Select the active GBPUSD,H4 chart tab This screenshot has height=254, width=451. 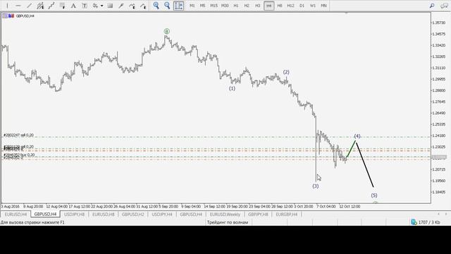point(45,214)
